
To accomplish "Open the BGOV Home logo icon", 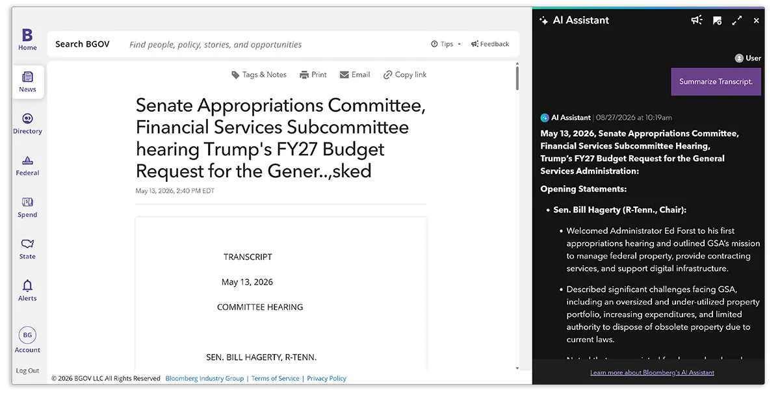I will click(27, 35).
